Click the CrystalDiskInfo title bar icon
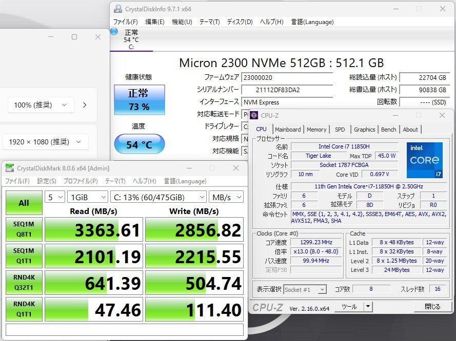The width and height of the screenshot is (456, 341). [118, 9]
